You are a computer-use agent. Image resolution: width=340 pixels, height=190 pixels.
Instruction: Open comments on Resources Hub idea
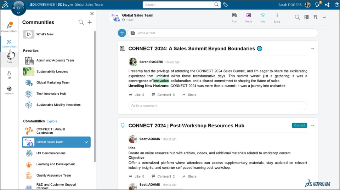pos(163,176)
